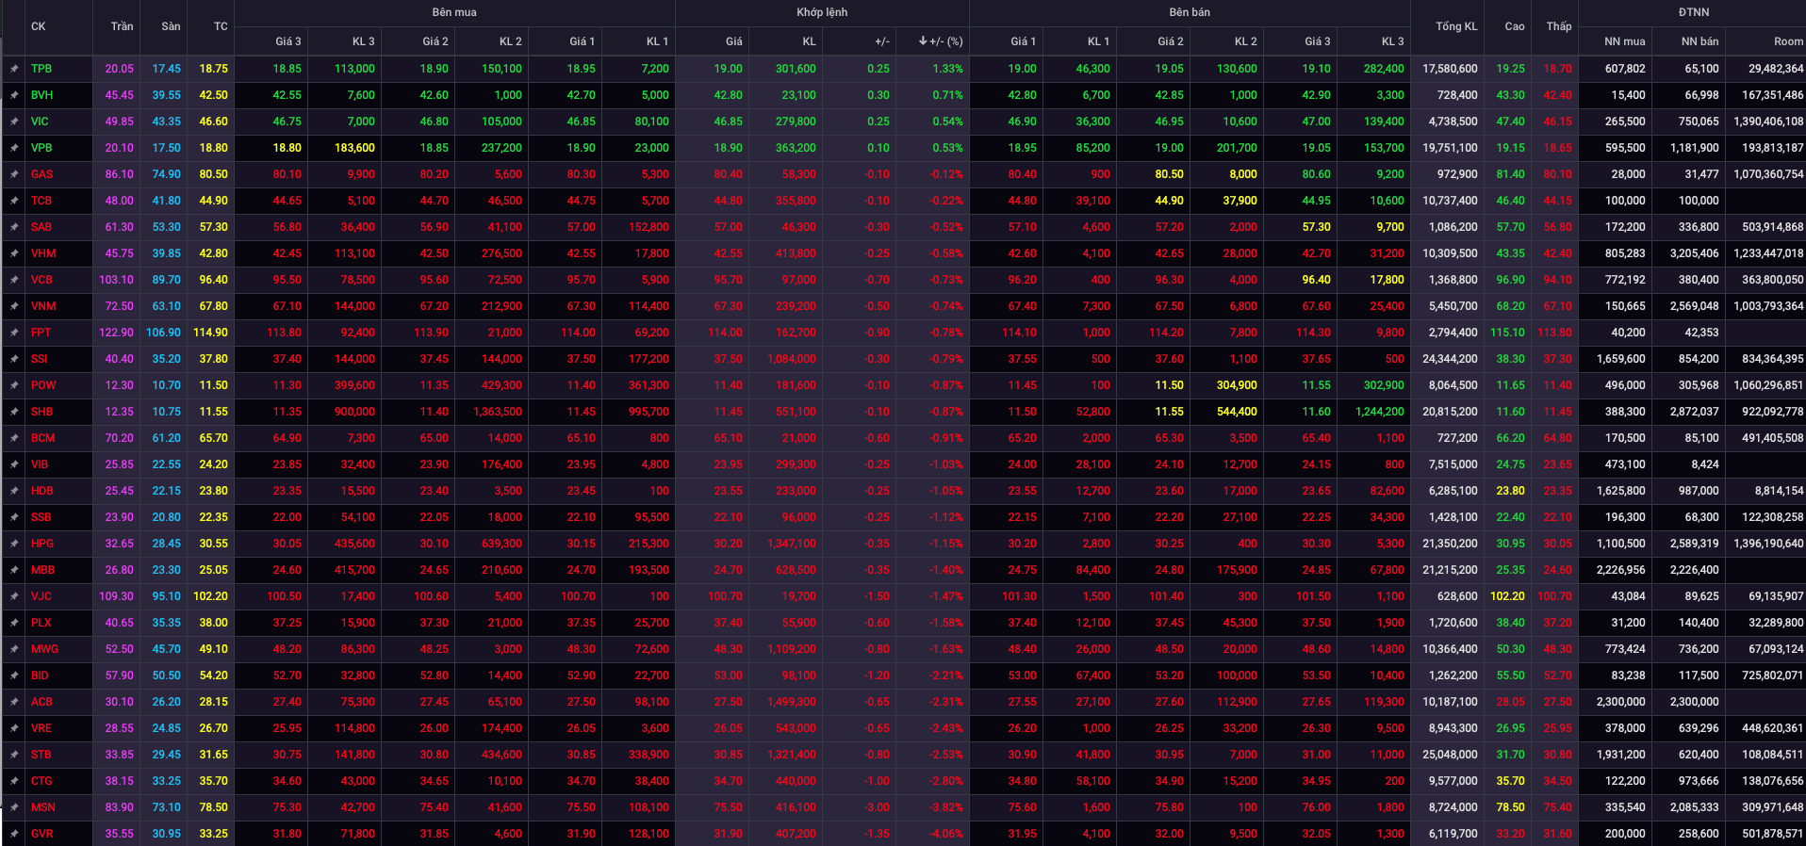Open the HPG ticker symbol
1806x846 pixels.
click(x=42, y=544)
